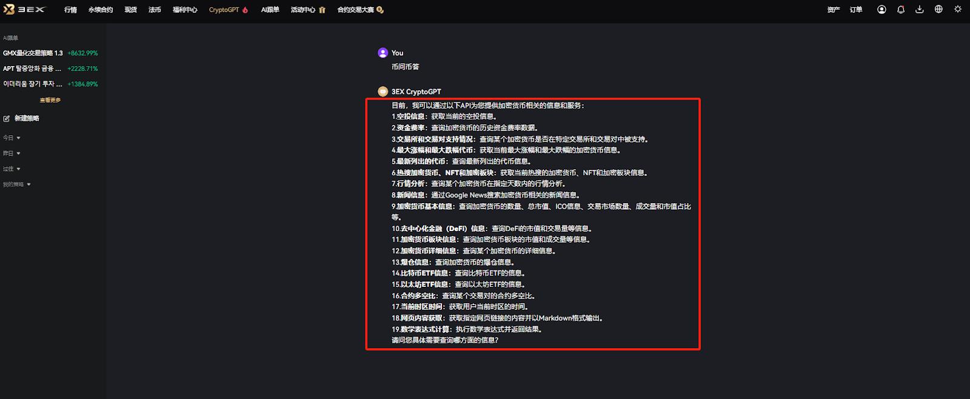
Task: Open the 行情 menu
Action: (71, 10)
